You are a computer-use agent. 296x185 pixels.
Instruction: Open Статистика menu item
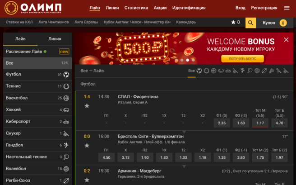pyautogui.click(x=136, y=8)
